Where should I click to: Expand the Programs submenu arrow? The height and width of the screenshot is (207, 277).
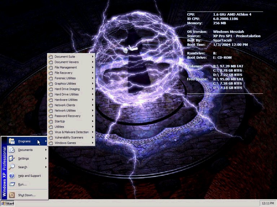pyautogui.click(x=46, y=141)
